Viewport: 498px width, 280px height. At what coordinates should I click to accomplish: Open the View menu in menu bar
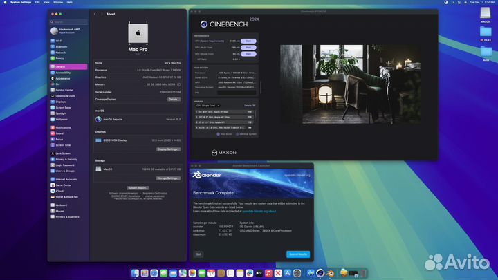pyautogui.click(x=46, y=2)
